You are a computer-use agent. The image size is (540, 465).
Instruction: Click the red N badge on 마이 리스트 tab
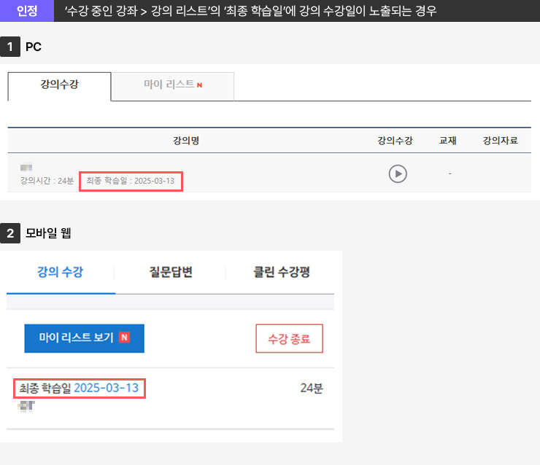coord(199,85)
